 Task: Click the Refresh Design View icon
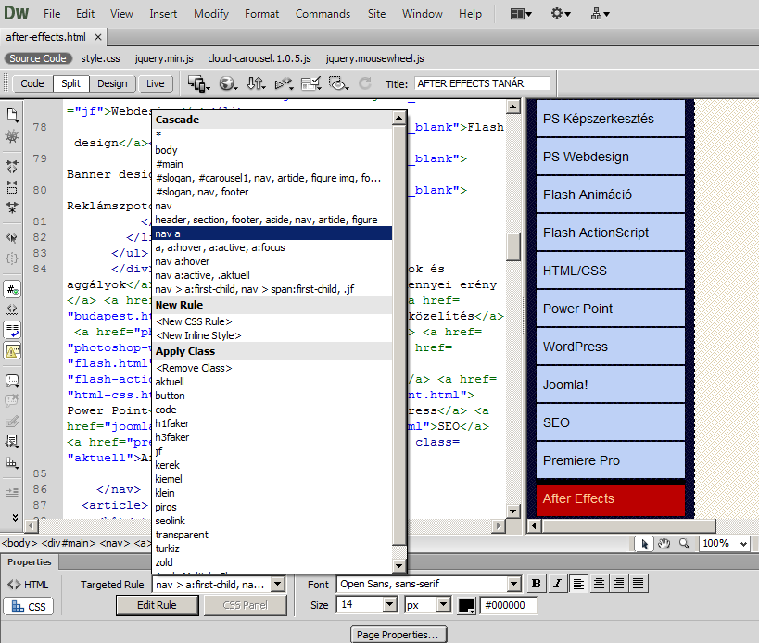point(364,83)
